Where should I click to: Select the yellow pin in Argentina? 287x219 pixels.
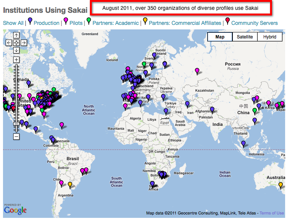[70, 185]
